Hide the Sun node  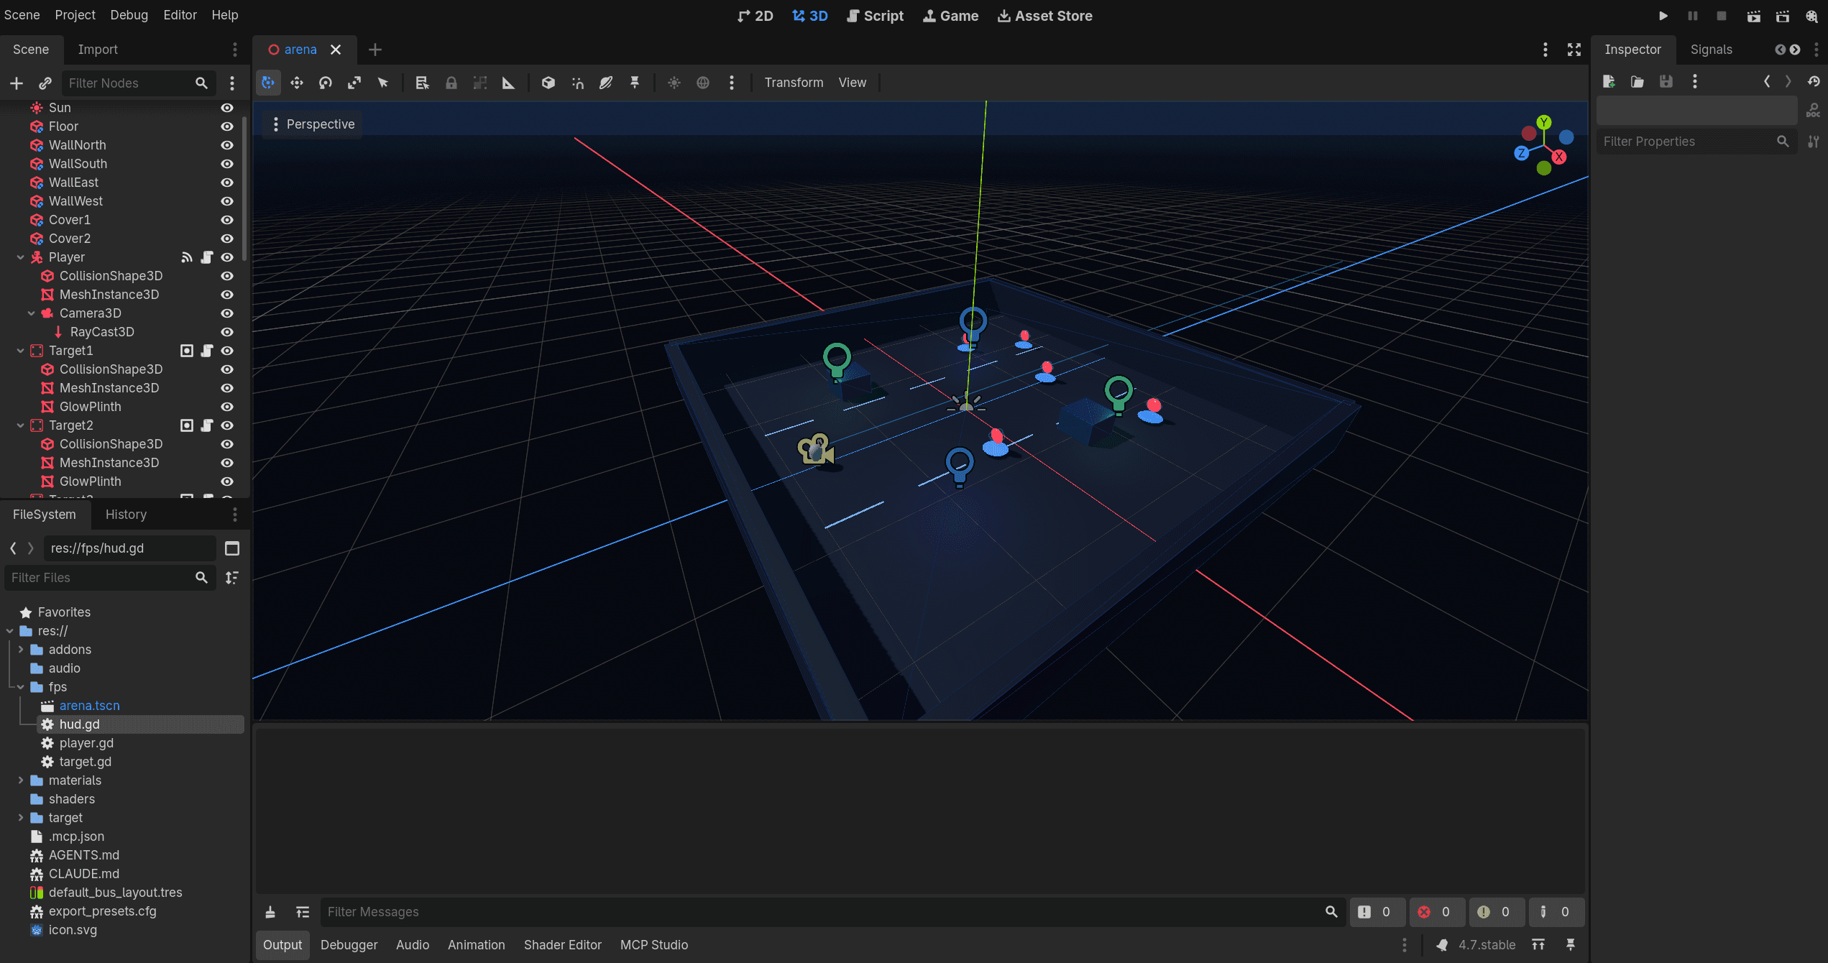click(227, 108)
